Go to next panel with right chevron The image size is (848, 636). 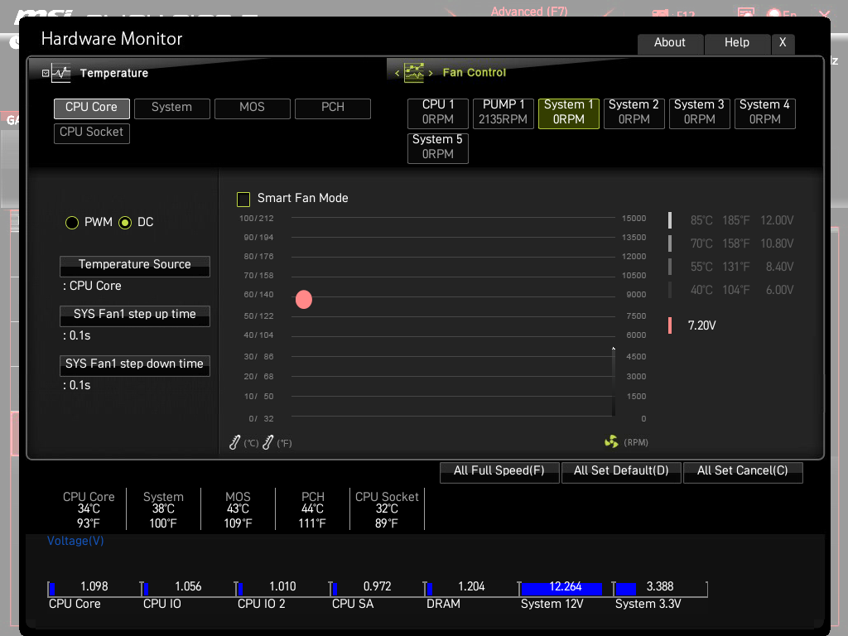[431, 73]
